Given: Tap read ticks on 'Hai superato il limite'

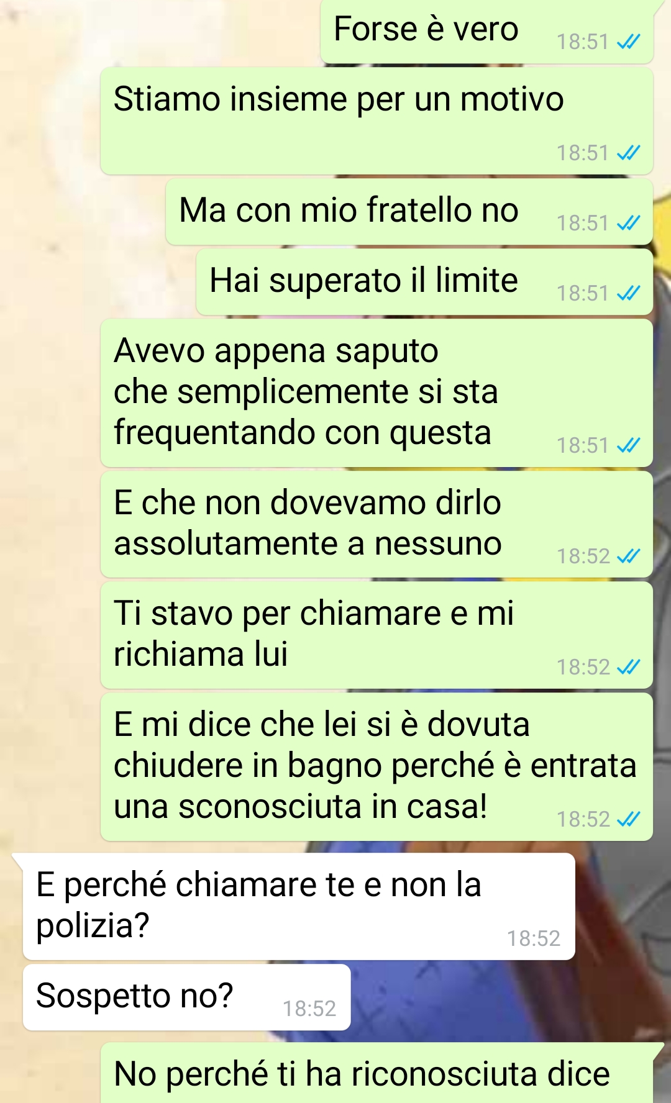Looking at the screenshot, I should (x=628, y=293).
